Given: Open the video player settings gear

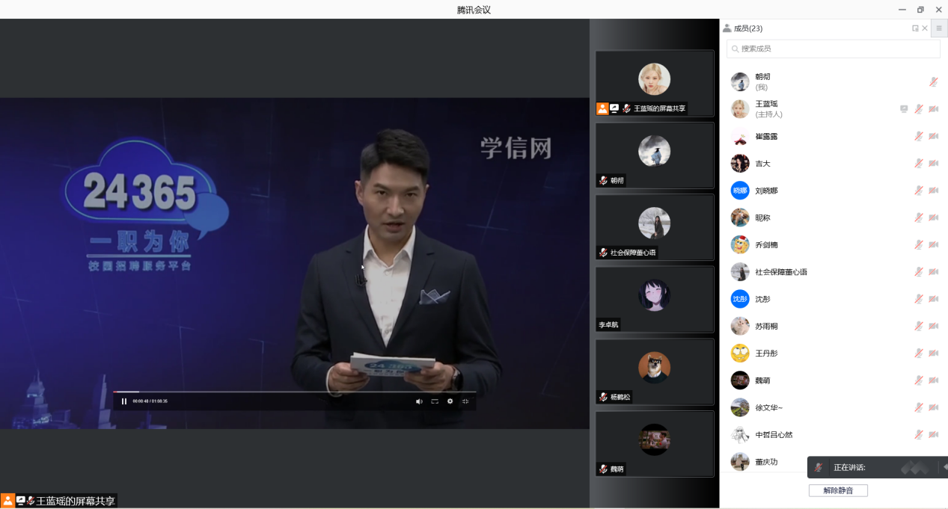Looking at the screenshot, I should (x=450, y=401).
